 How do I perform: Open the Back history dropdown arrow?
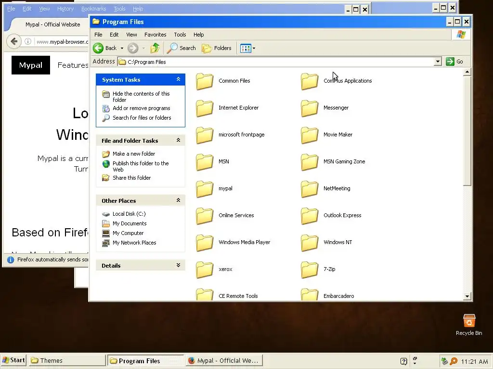pyautogui.click(x=122, y=49)
